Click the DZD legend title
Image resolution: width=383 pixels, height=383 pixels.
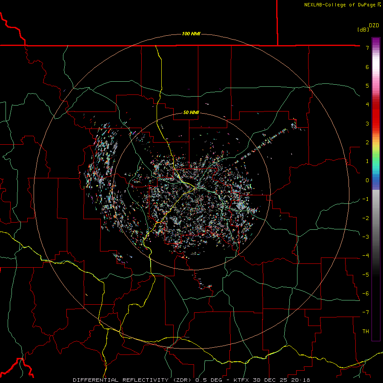pyautogui.click(x=374, y=26)
